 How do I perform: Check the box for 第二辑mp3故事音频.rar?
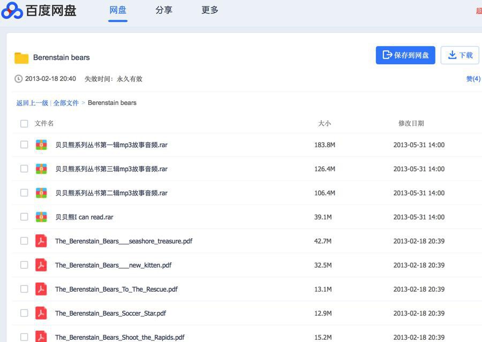(24, 193)
